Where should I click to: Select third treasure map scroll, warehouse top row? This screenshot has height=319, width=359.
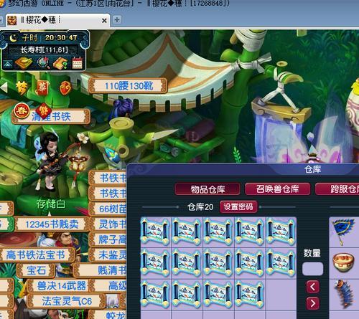(218, 232)
